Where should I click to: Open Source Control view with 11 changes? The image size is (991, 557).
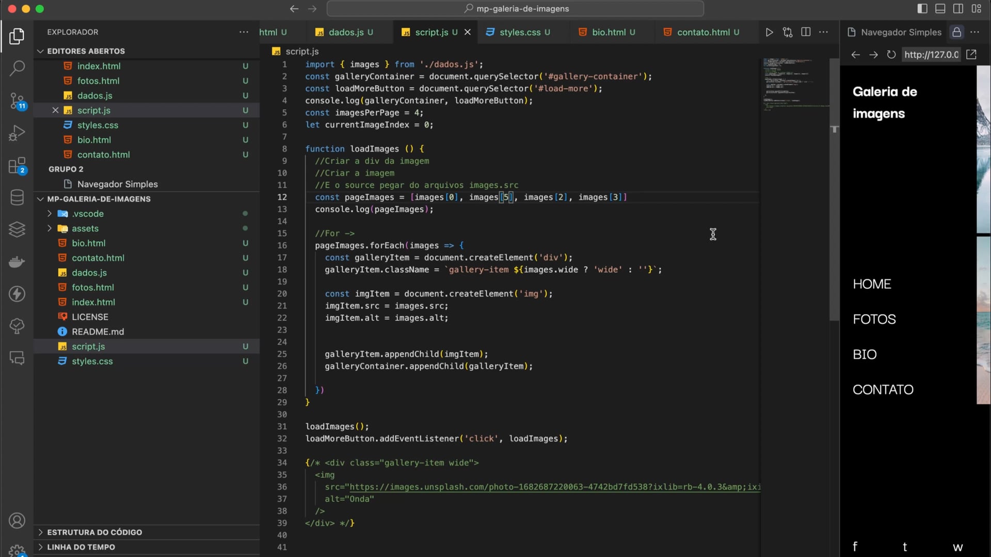tap(17, 101)
